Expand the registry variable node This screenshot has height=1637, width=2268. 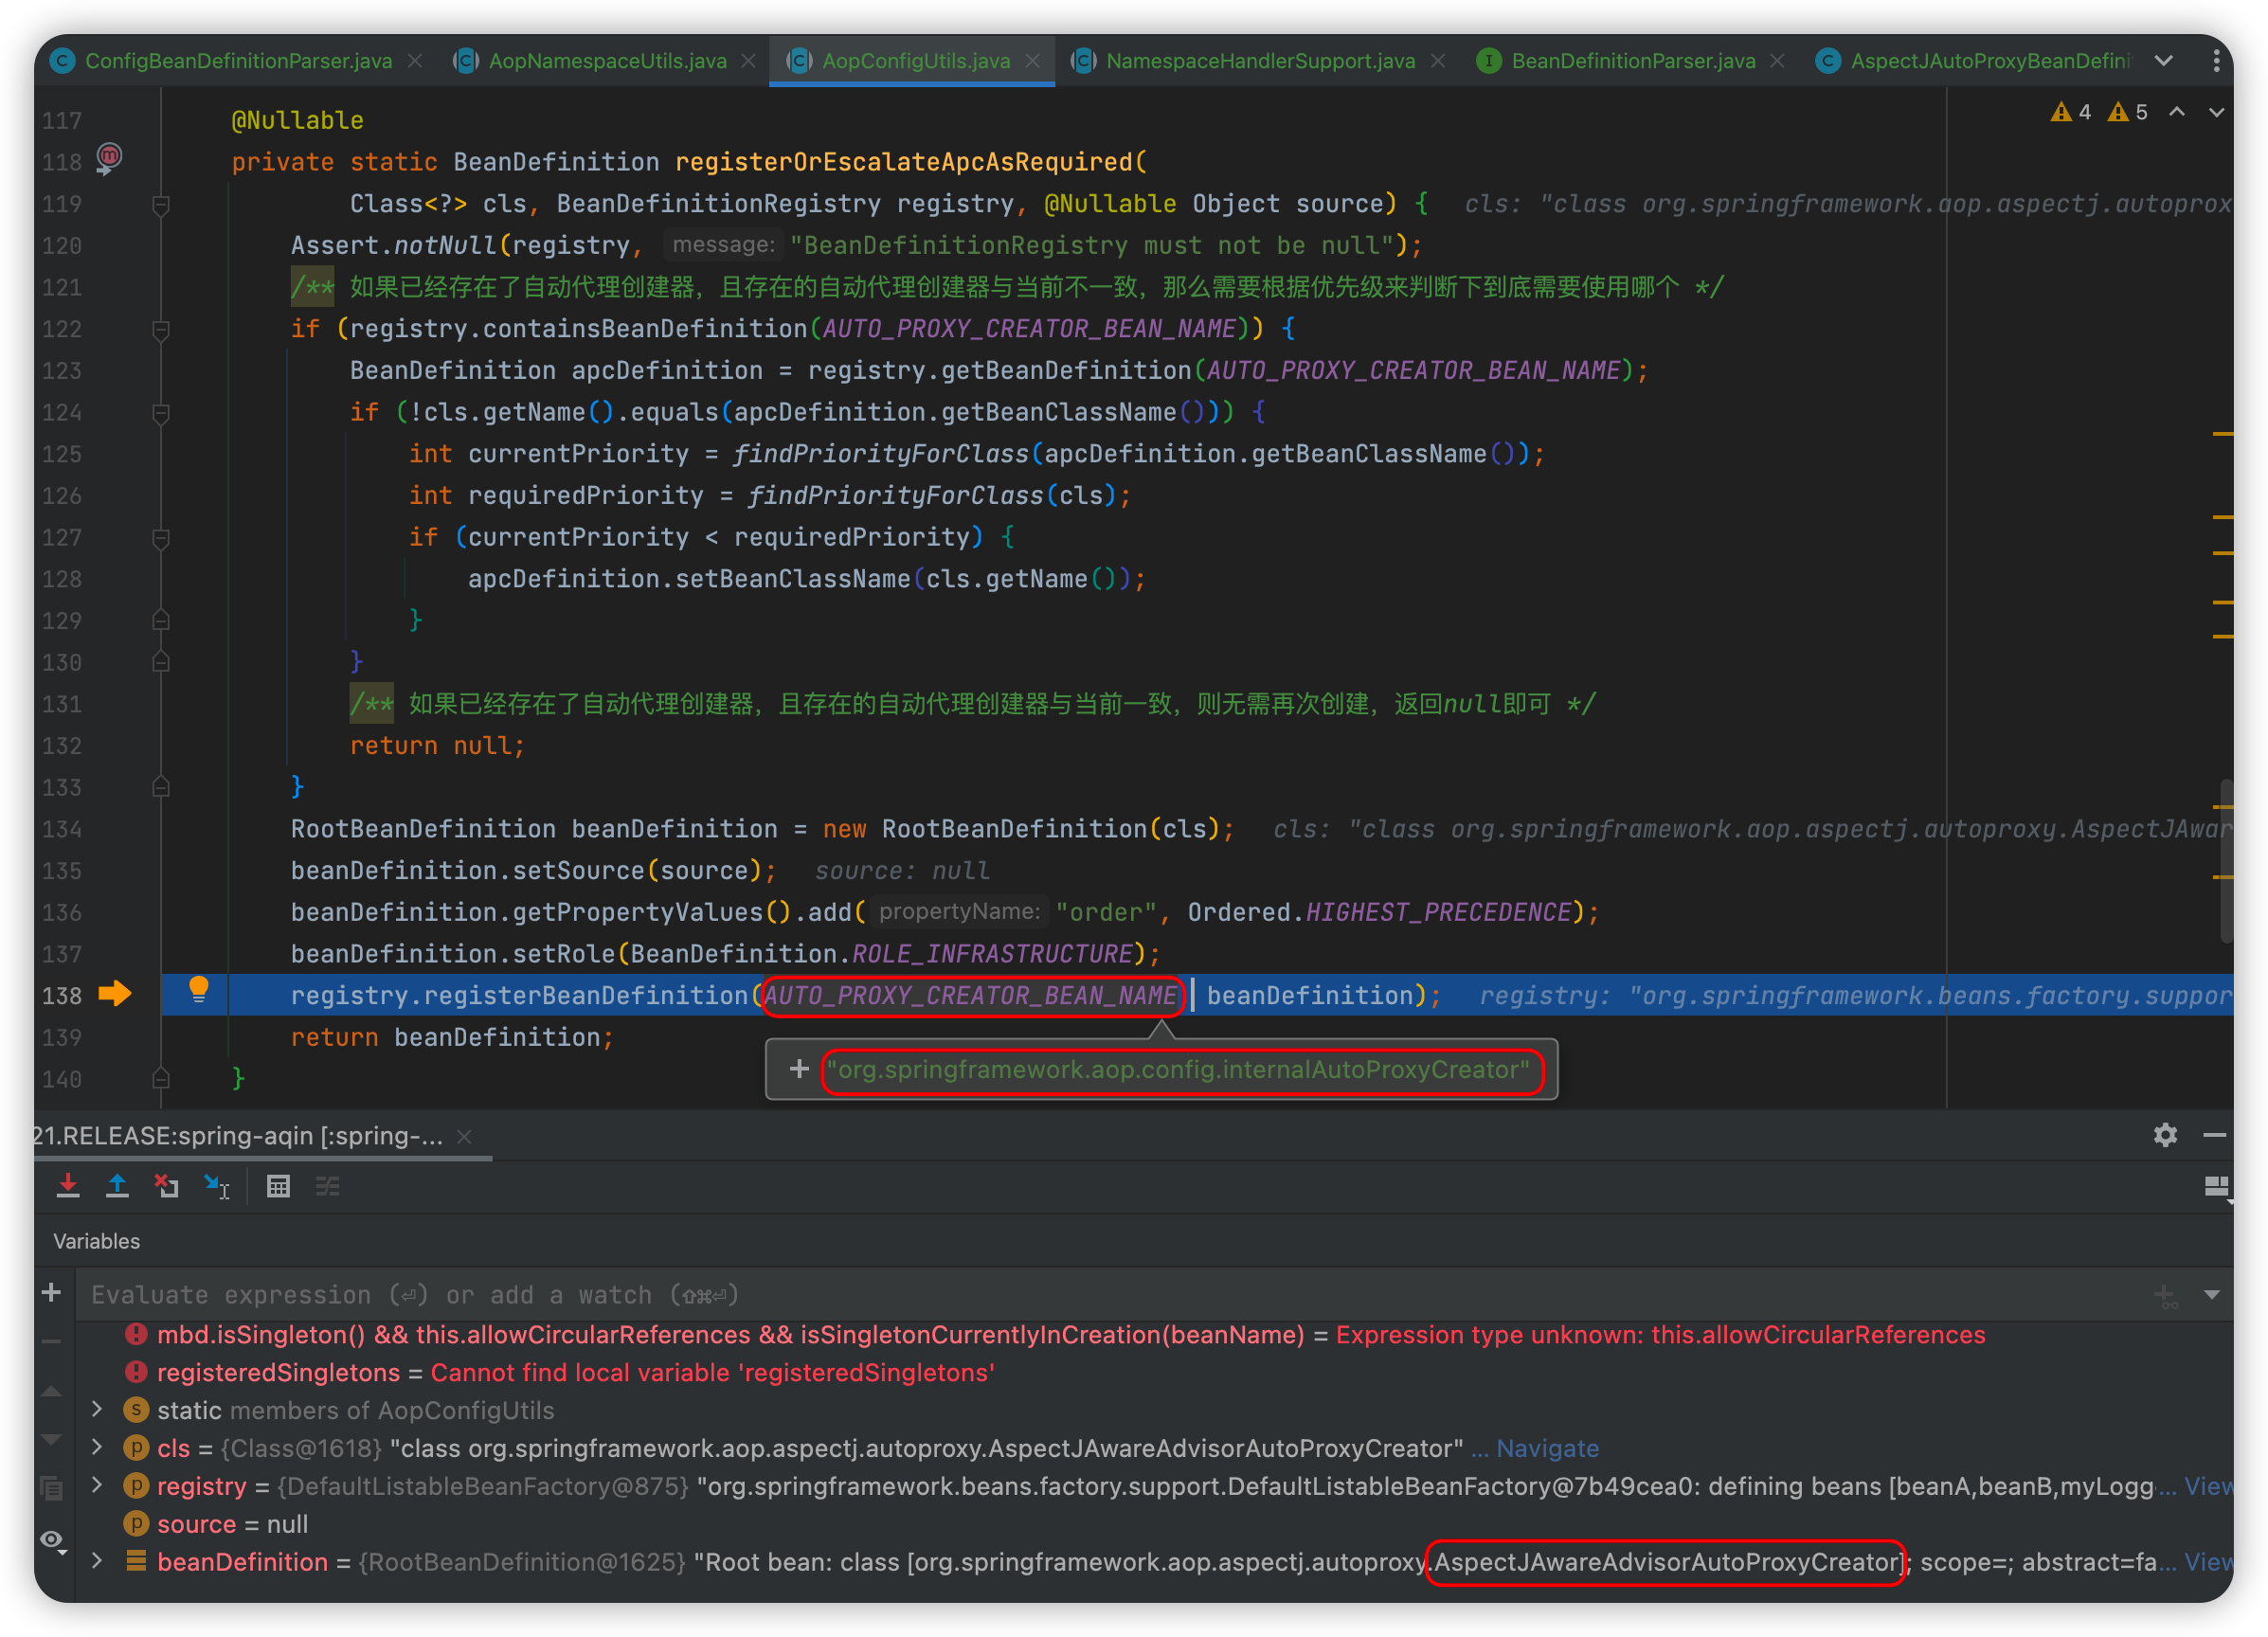coord(97,1485)
